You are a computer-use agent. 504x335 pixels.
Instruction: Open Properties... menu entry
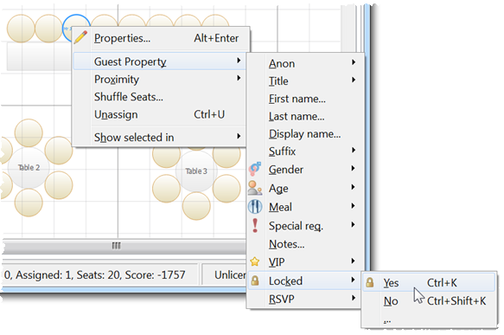click(x=161, y=38)
